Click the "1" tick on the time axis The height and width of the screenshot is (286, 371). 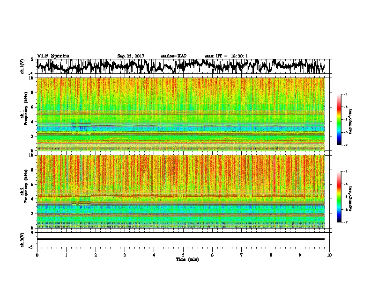66,255
